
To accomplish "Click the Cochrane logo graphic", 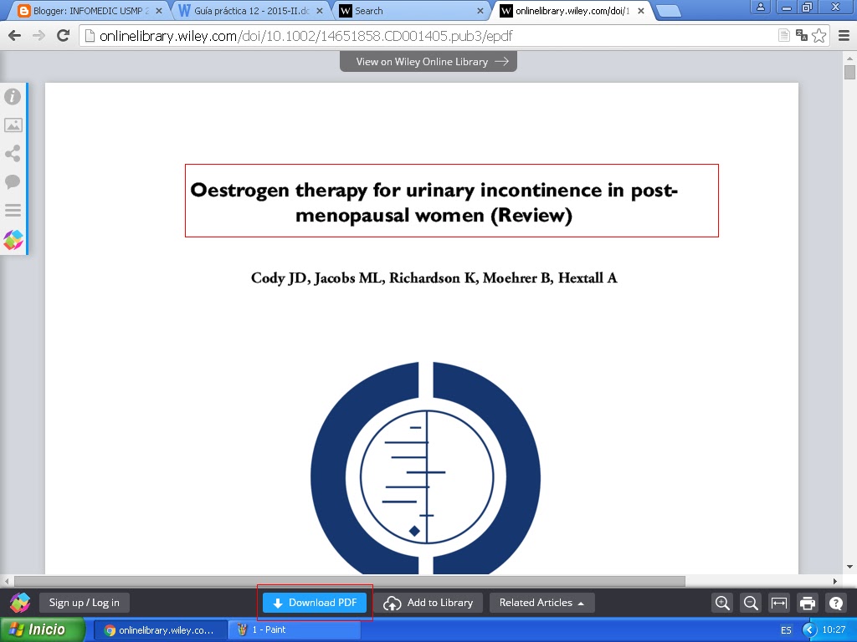I will 426,468.
